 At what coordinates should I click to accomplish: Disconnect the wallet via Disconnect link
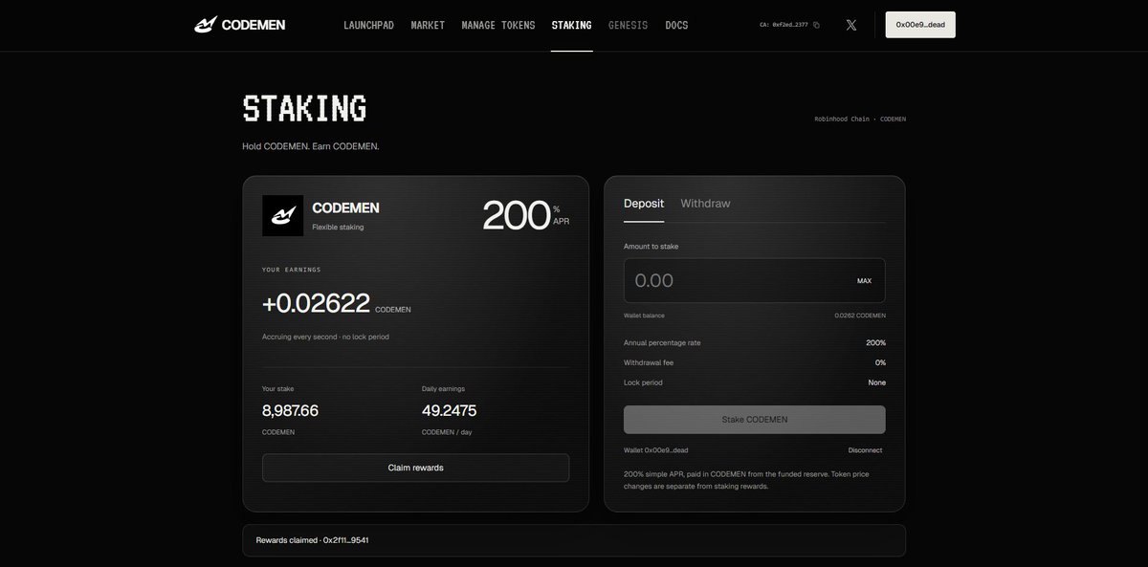(x=865, y=450)
